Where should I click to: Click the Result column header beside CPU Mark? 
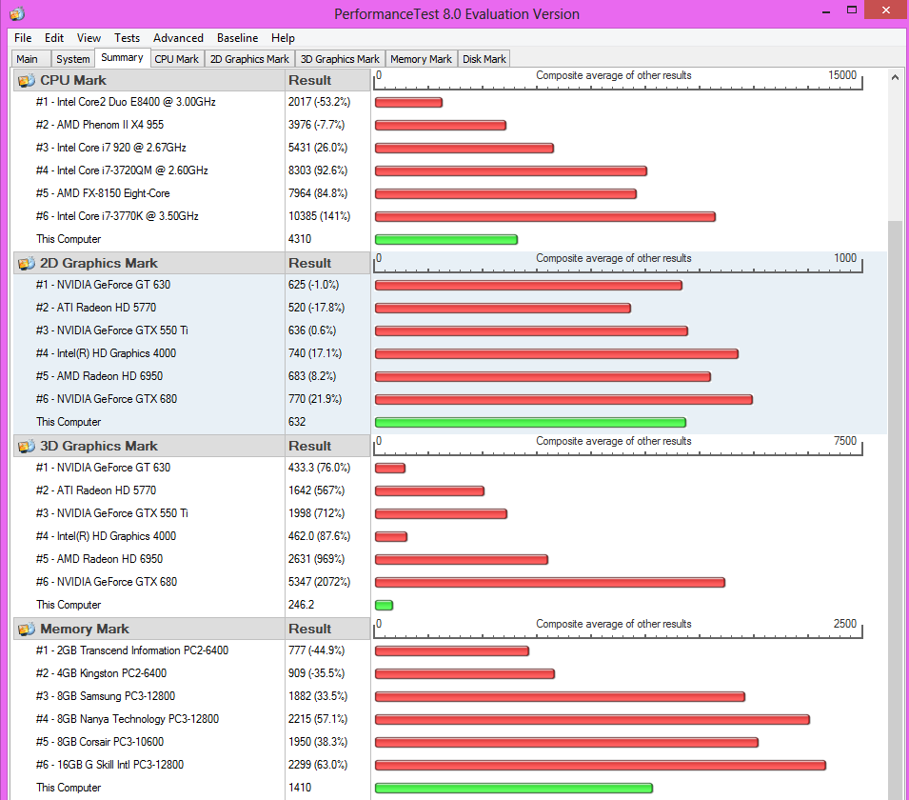point(327,81)
